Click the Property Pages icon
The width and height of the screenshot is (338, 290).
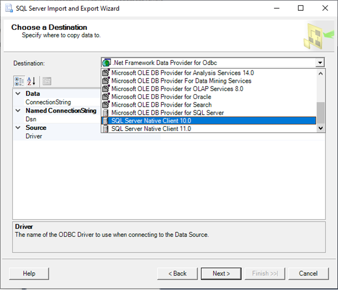pos(47,81)
